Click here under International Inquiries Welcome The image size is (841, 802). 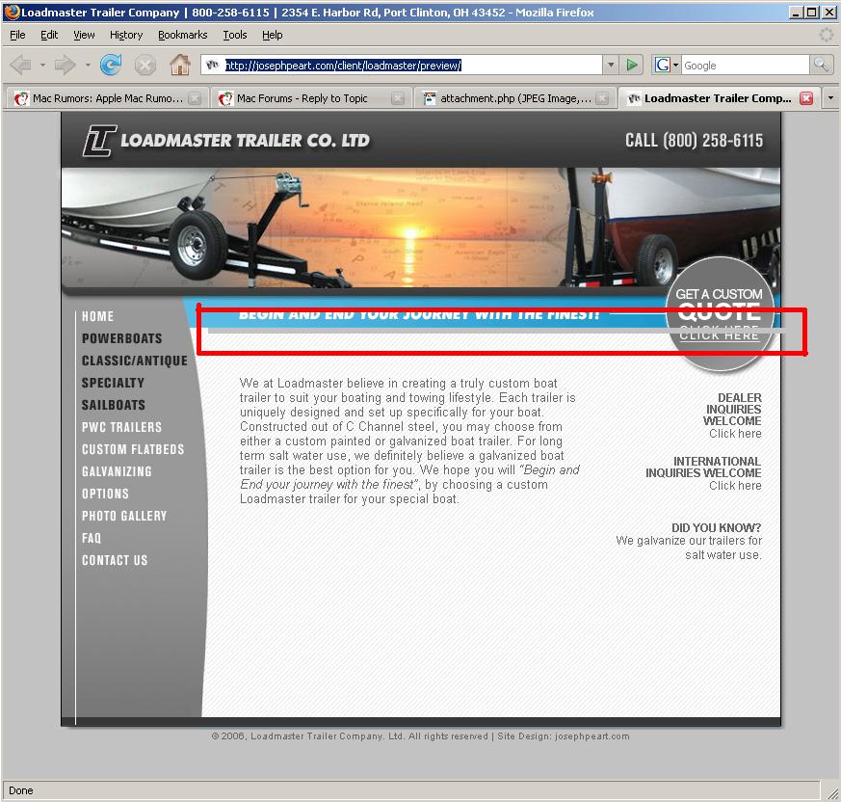735,486
